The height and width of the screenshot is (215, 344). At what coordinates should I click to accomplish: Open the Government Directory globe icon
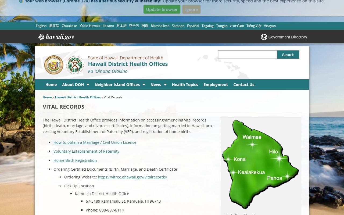coord(264,37)
